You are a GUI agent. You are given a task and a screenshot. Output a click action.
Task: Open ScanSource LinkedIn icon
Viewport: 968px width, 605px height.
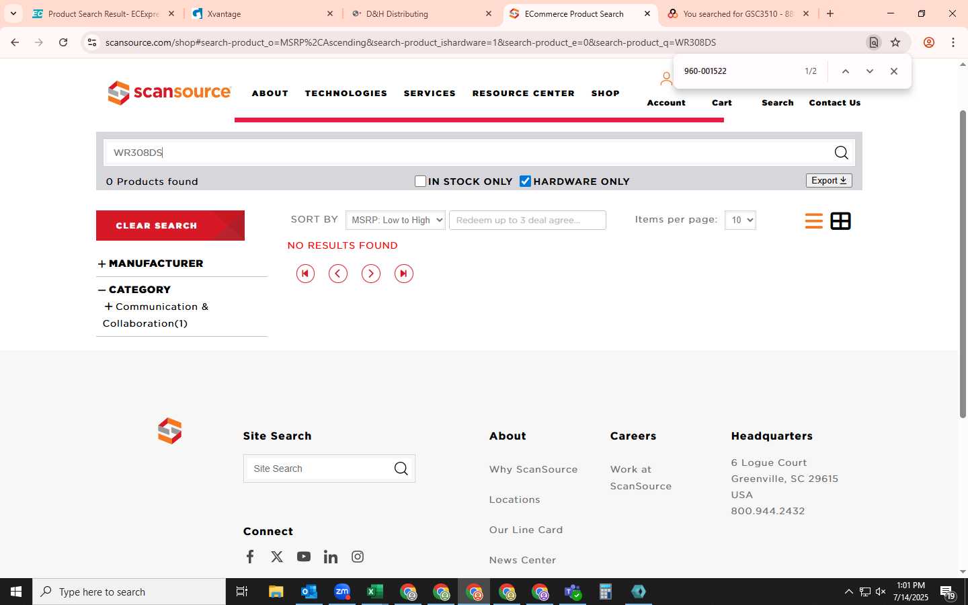[x=331, y=557]
